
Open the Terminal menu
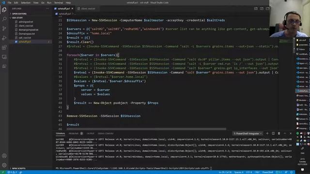tap(59, 3)
